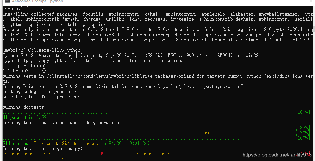This screenshot has height=161, width=315.
Task: Click 'for targets numpy, cython' text
Action: pyautogui.click(x=229, y=76)
